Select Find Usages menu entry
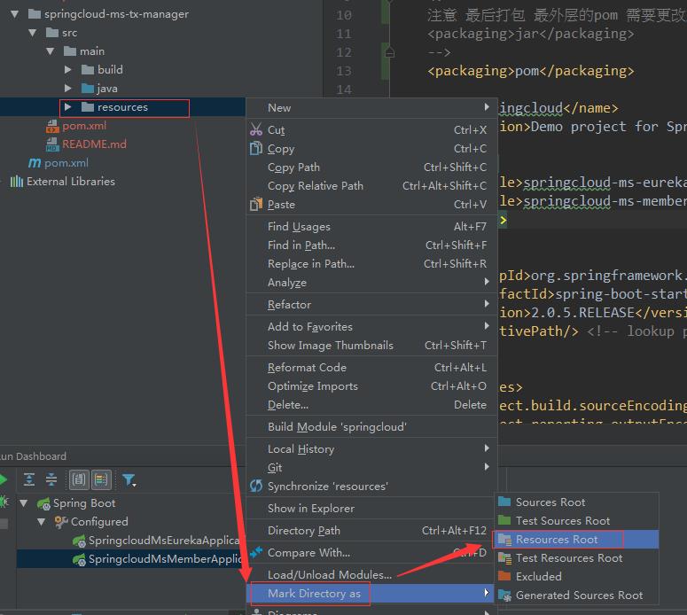 point(372,227)
